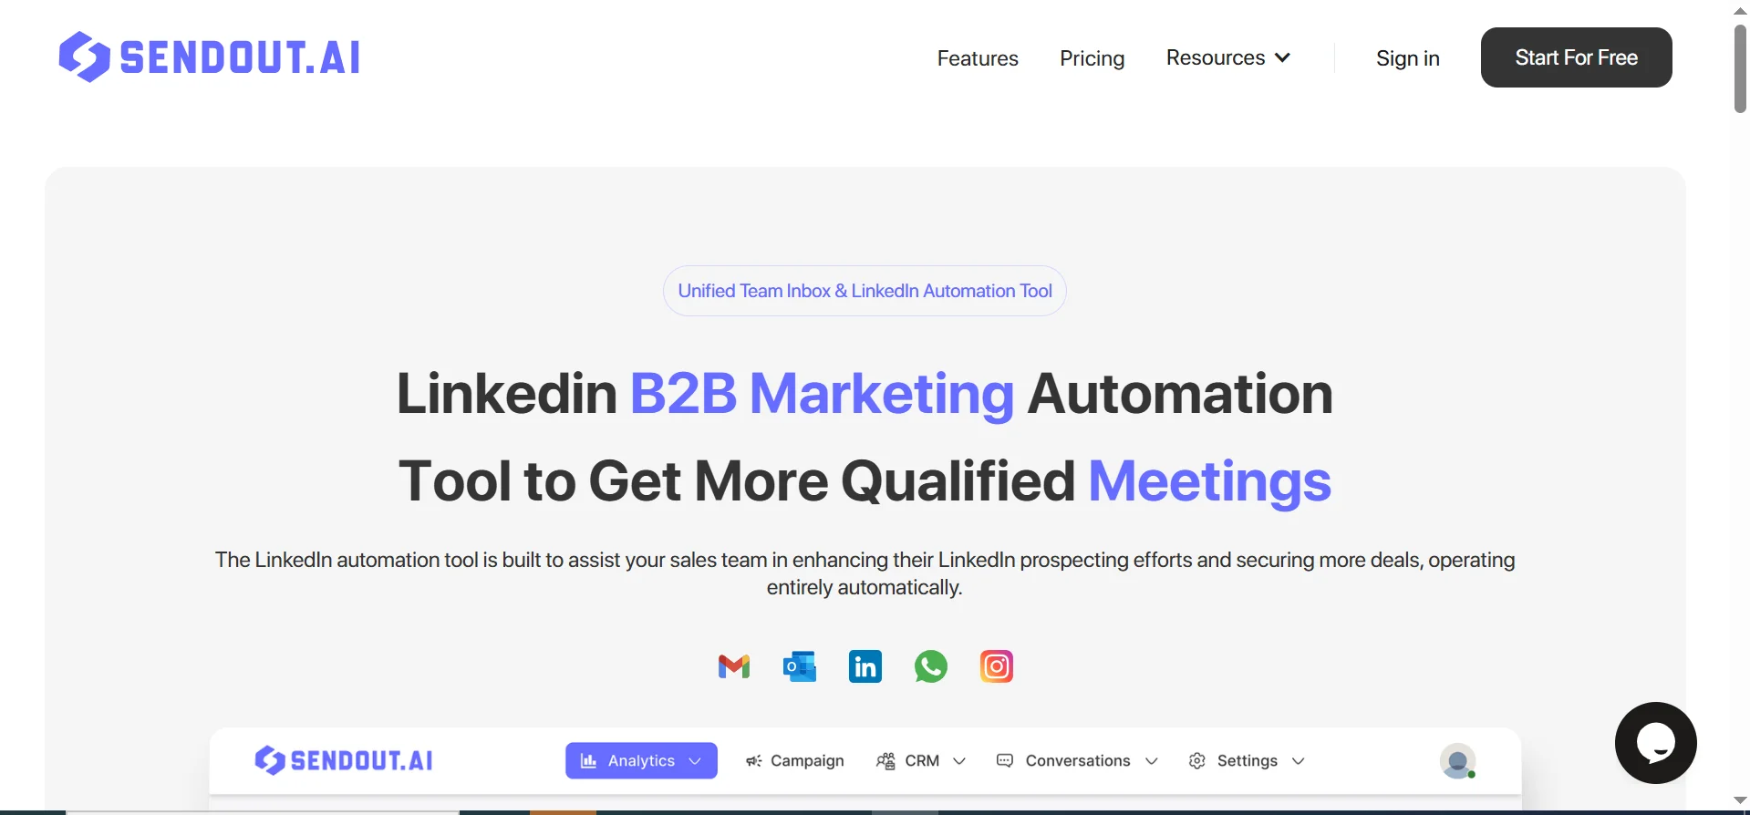Click the Settings gear in dashboard preview
The width and height of the screenshot is (1750, 815).
pyautogui.click(x=1197, y=761)
